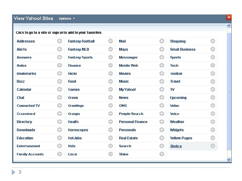
Task: Click the plus icon next to Horoscopes
Action: point(110,130)
